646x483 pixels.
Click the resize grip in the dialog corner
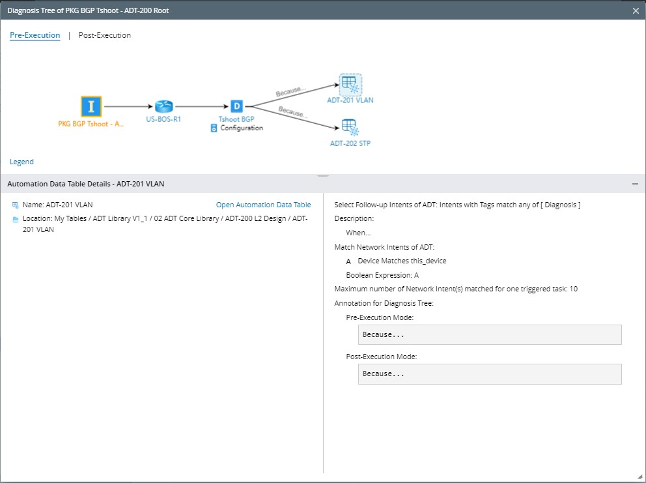(641, 478)
